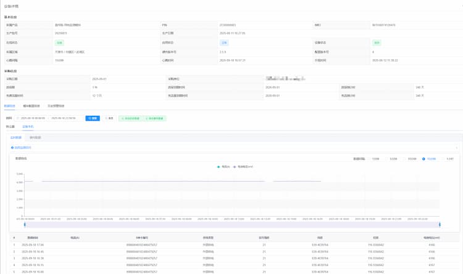Select the 5分钟 data interval radio button

(x=387, y=159)
